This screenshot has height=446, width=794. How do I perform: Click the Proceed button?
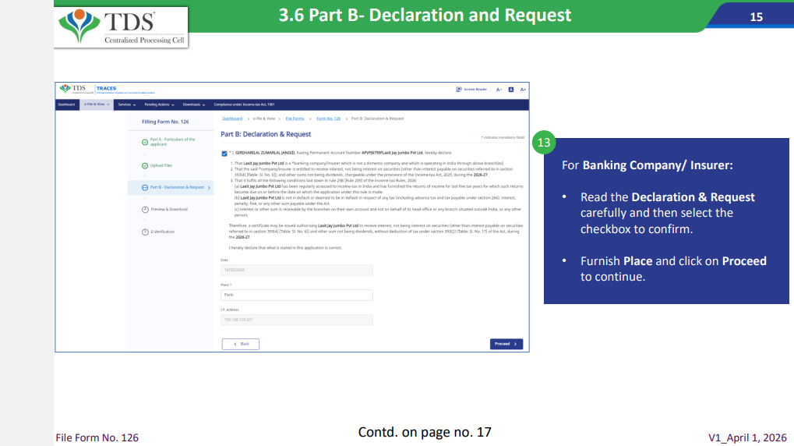click(x=506, y=344)
